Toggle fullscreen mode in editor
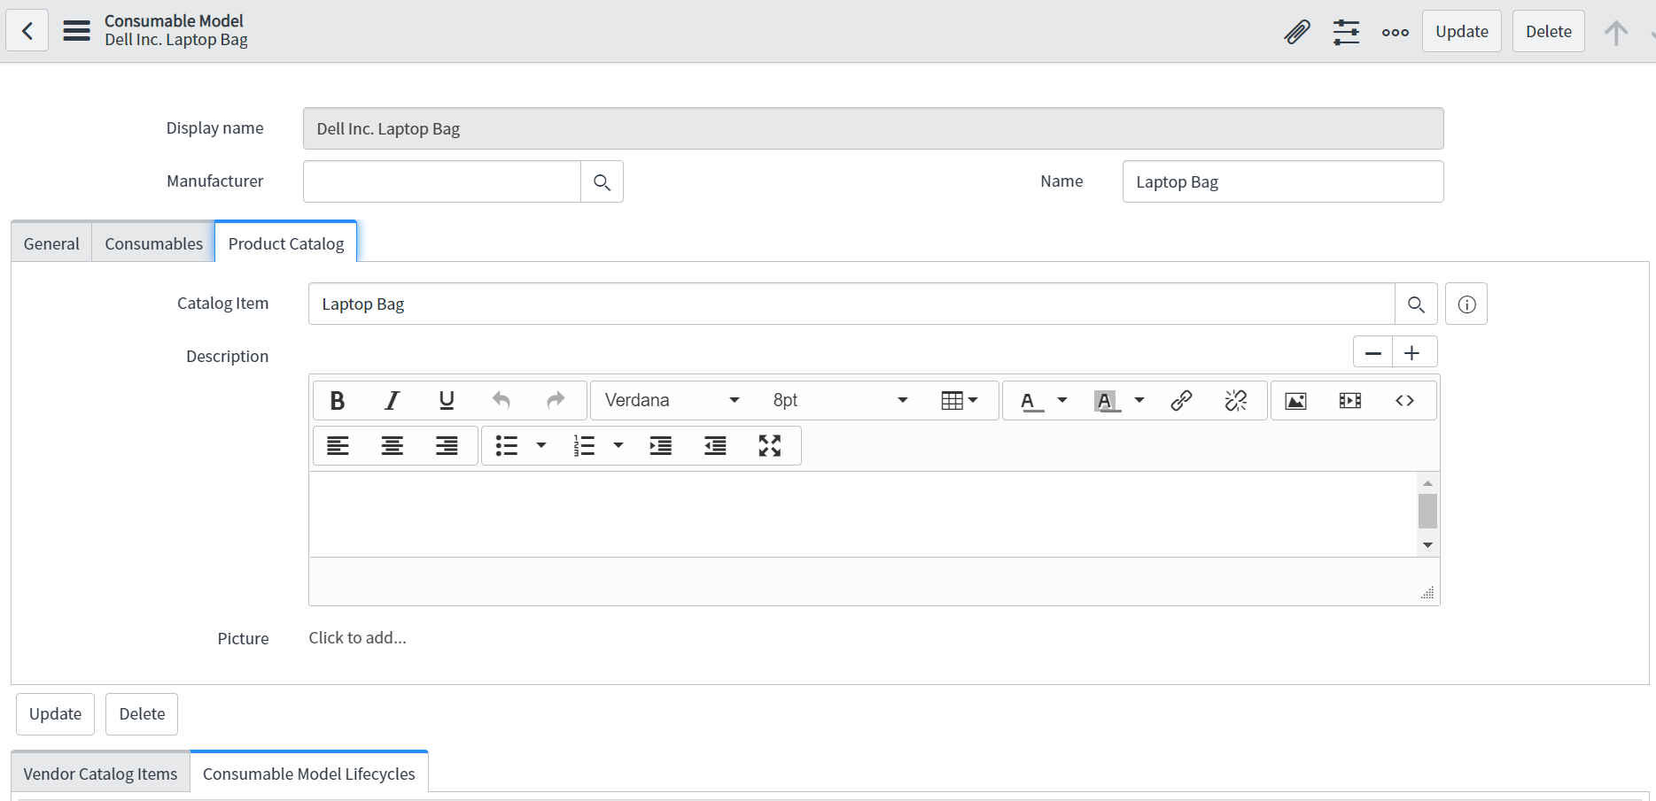1656x801 pixels. [770, 445]
